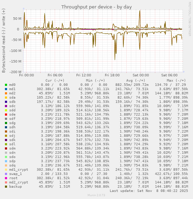
Task: Click the 'sdf' device label
Action: 12,119
